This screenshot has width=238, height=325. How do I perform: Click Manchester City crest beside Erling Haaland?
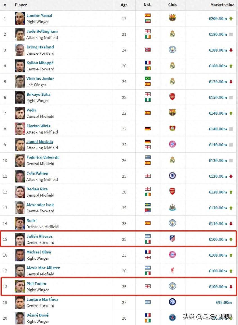(x=172, y=50)
